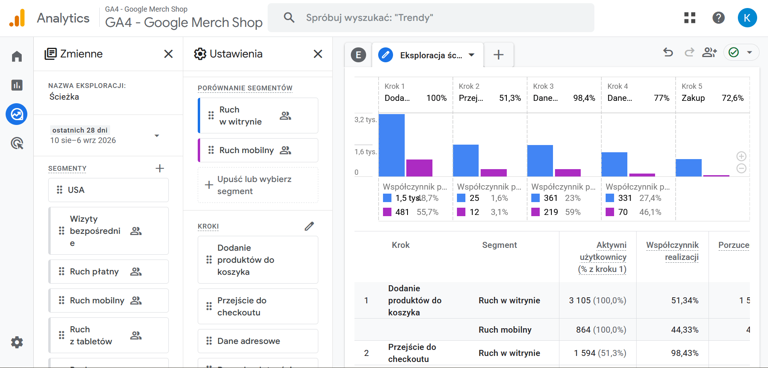768x368 pixels.
Task: Select the Eksploracja ścieżki tab
Action: point(428,55)
